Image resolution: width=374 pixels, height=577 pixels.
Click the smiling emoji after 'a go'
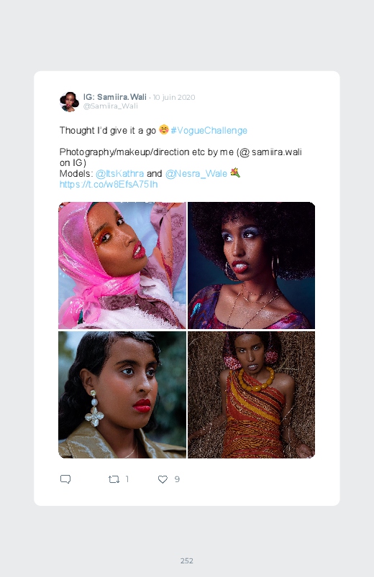(163, 129)
